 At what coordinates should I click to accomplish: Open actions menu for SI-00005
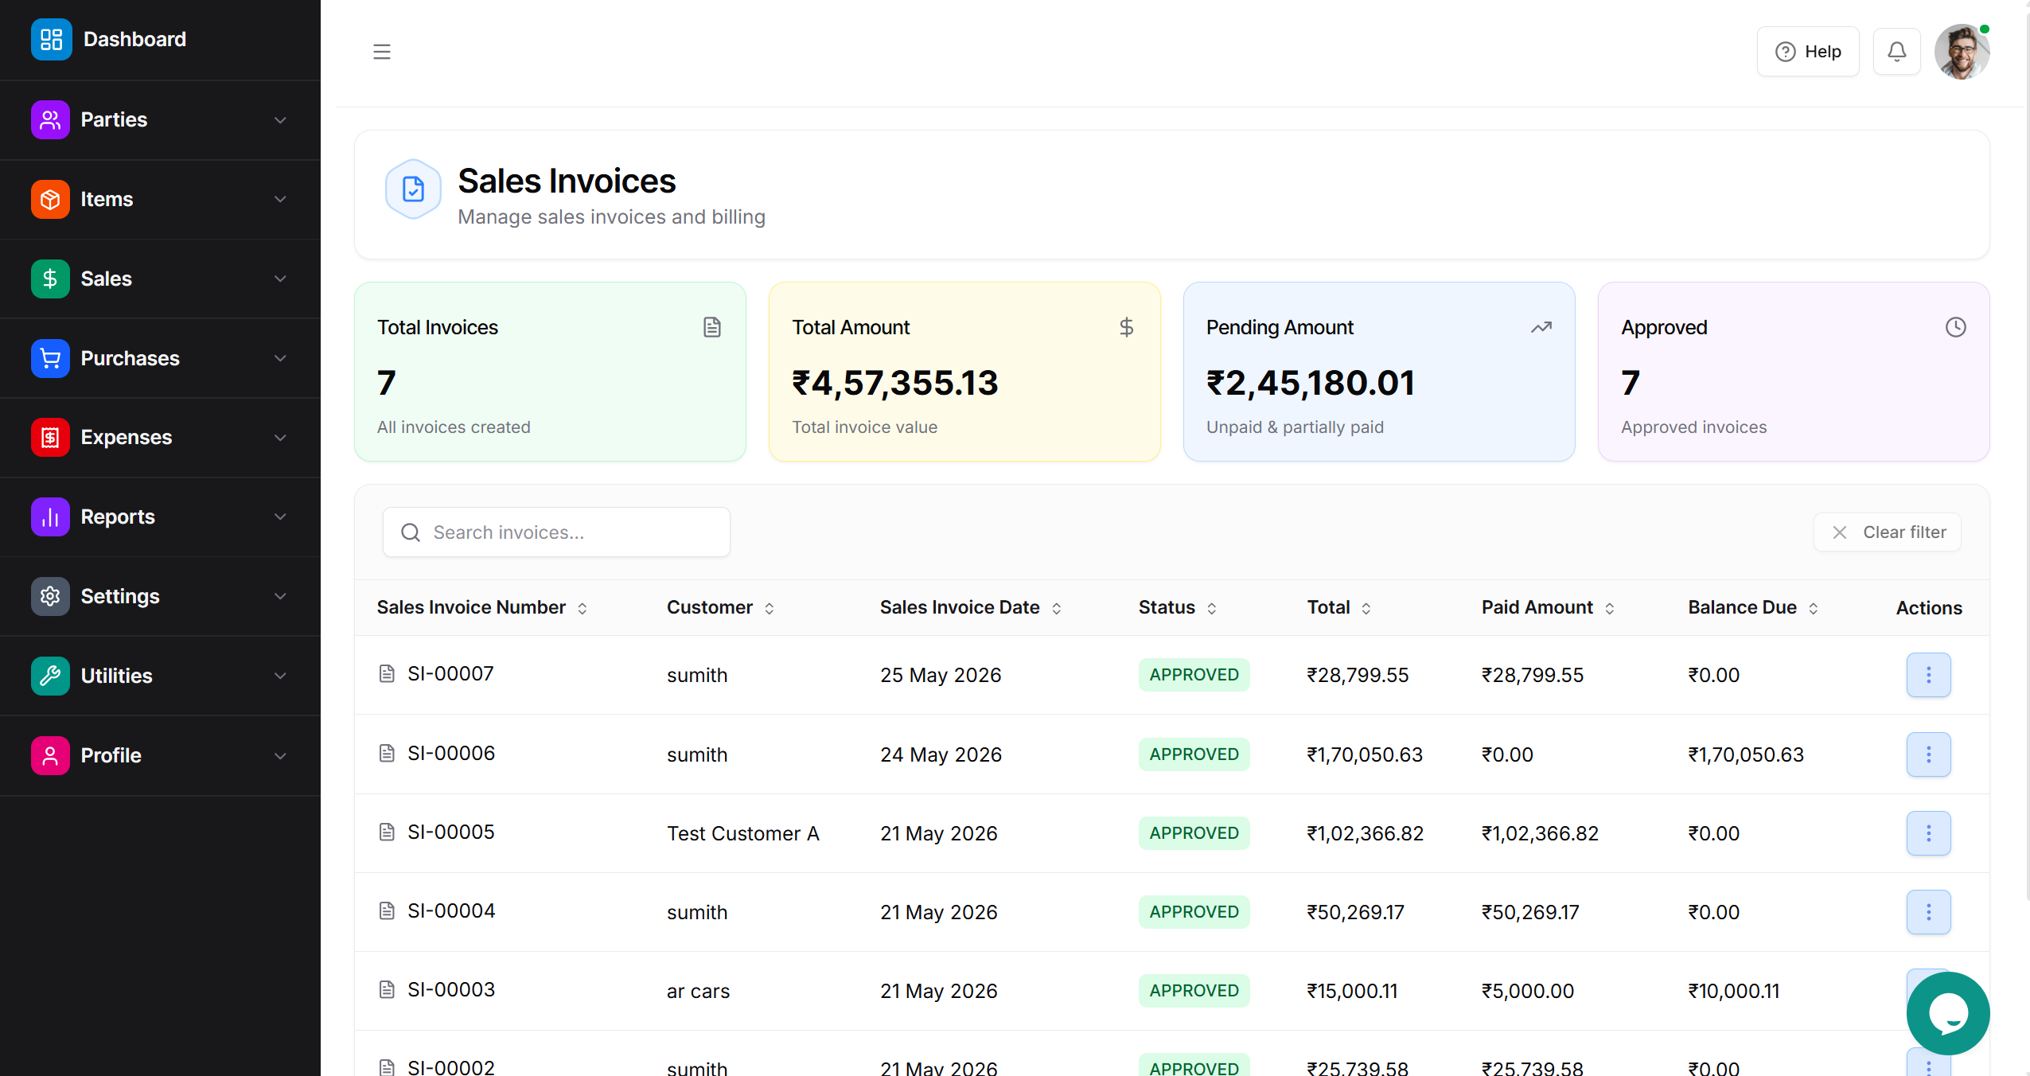click(x=1929, y=833)
